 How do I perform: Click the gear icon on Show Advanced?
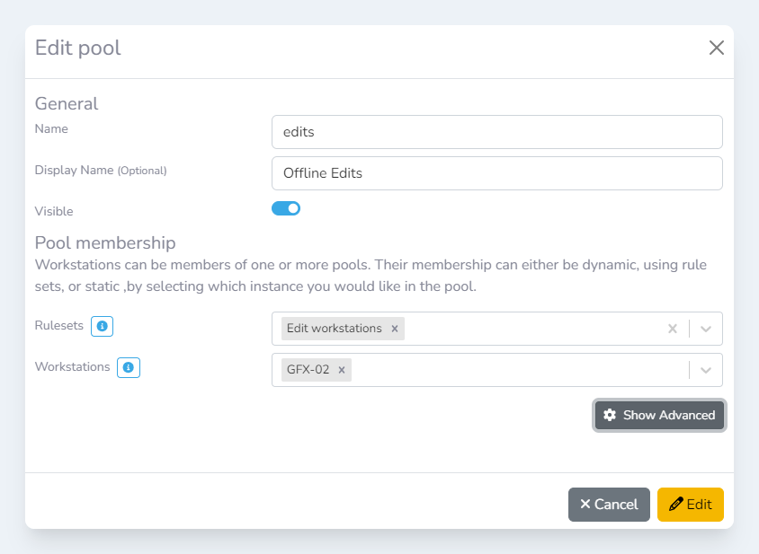610,415
